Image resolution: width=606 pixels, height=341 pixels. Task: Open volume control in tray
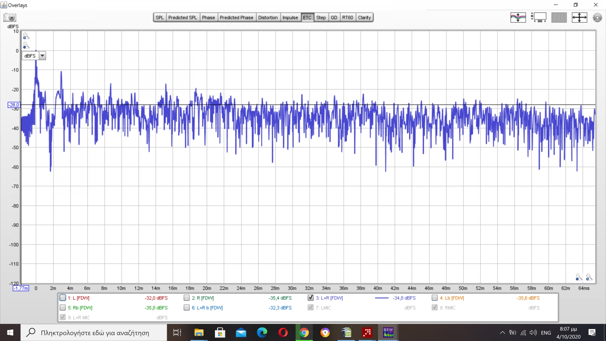point(533,332)
